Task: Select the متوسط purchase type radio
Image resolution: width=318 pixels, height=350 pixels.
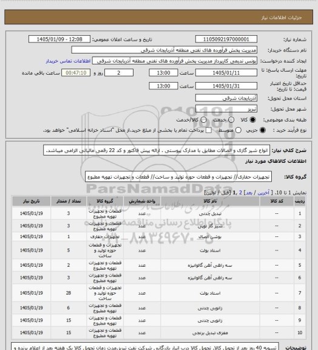Action: (238, 130)
